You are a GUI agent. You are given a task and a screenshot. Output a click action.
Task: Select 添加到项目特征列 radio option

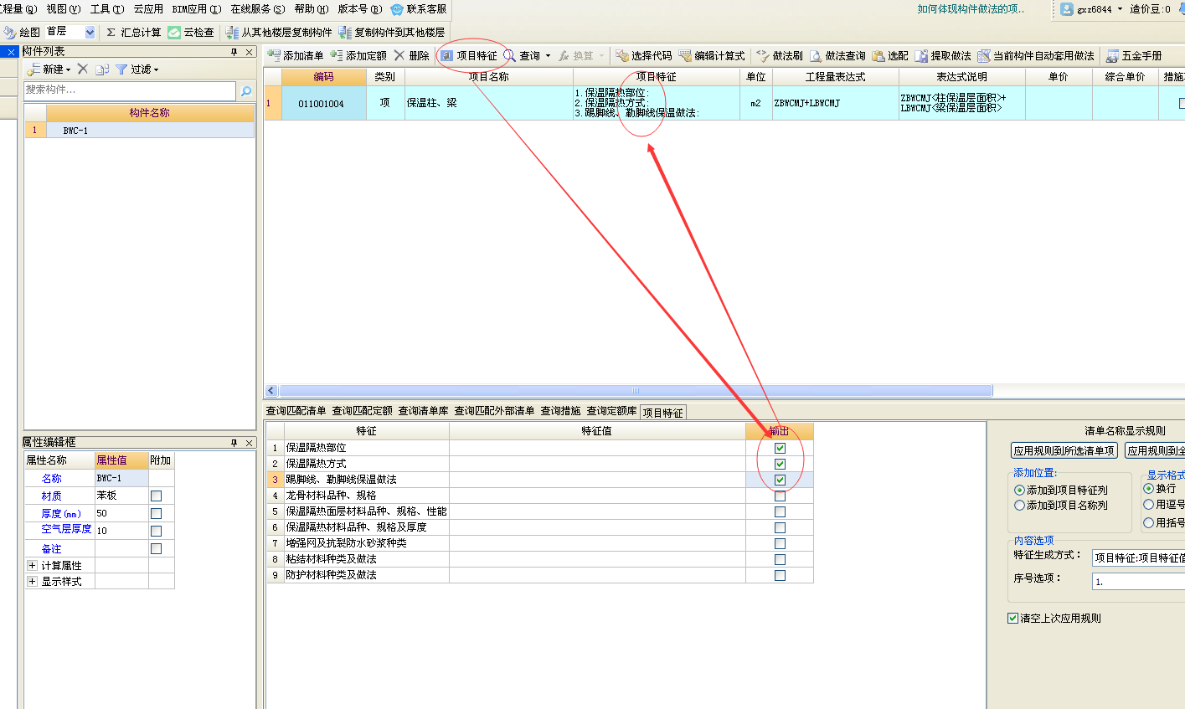coord(1019,490)
